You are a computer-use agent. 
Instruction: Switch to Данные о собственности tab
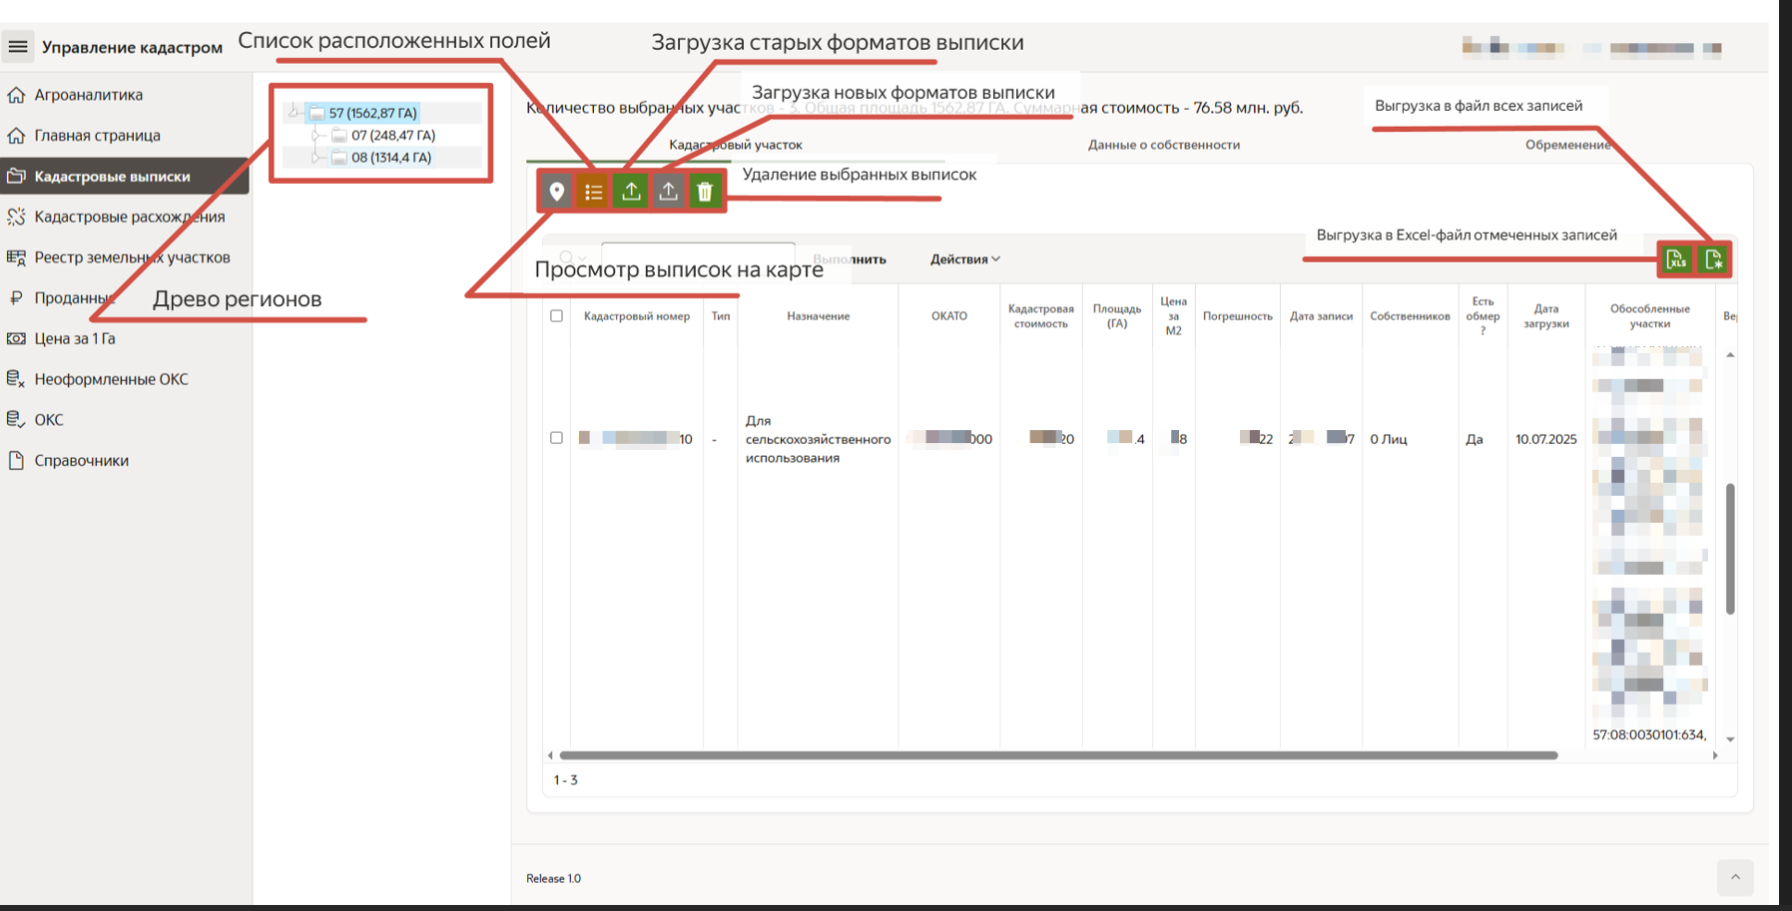click(x=1163, y=145)
